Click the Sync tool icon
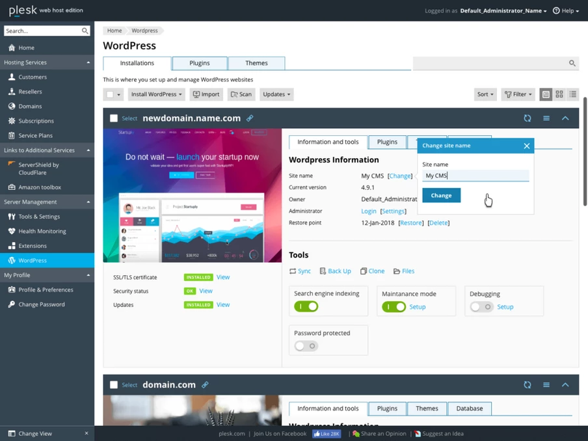 click(x=293, y=271)
